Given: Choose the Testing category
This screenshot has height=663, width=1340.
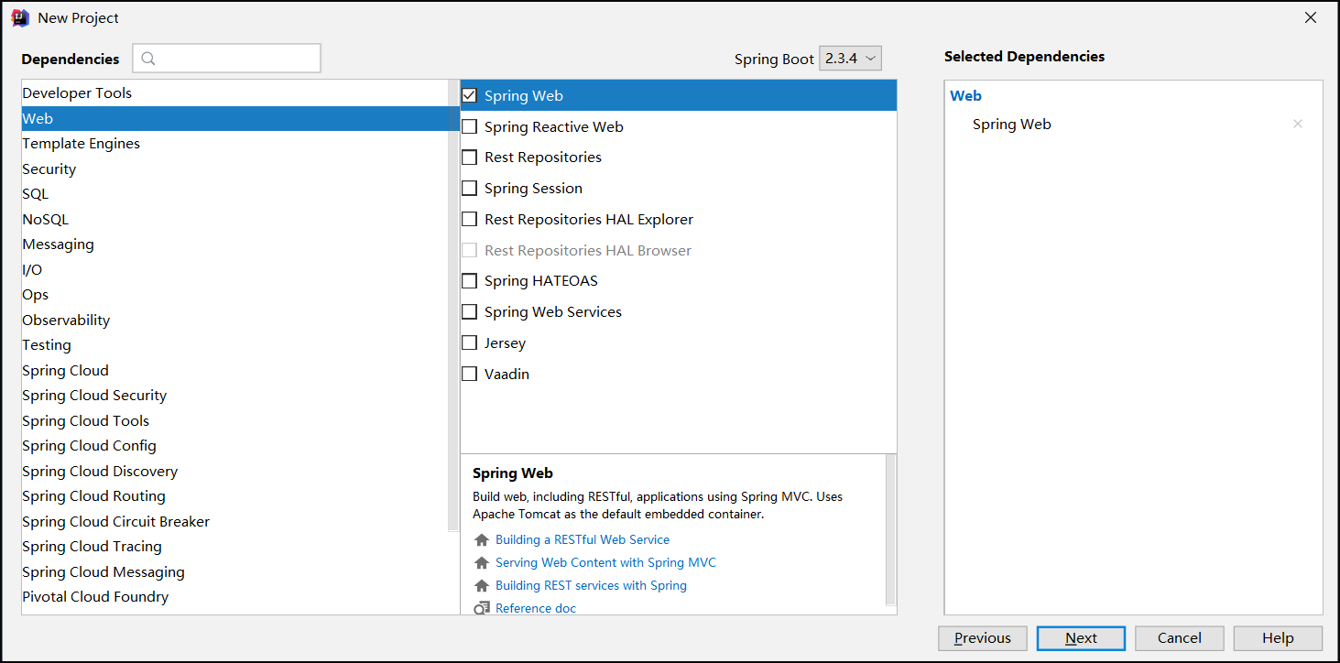Looking at the screenshot, I should coord(234,345).
